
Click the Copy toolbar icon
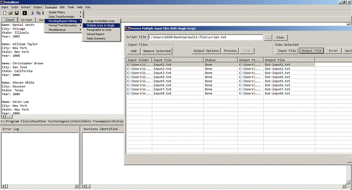coord(38,13)
